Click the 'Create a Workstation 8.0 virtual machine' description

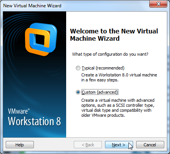coord(119,77)
